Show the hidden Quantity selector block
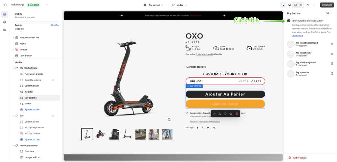 coord(53,80)
